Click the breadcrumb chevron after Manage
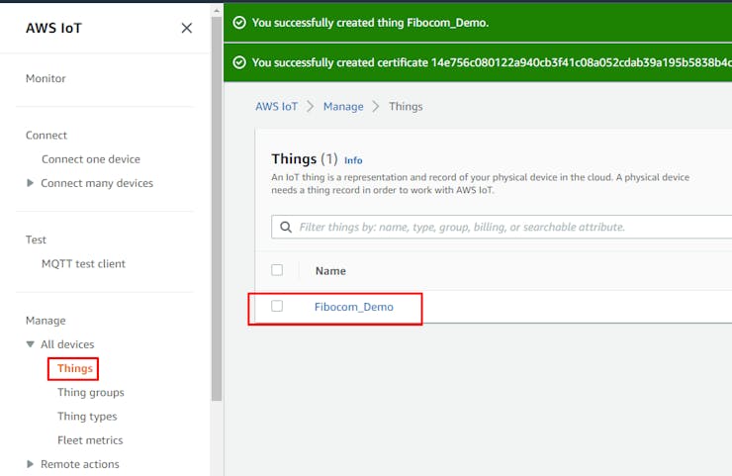The width and height of the screenshot is (732, 476). [x=376, y=106]
